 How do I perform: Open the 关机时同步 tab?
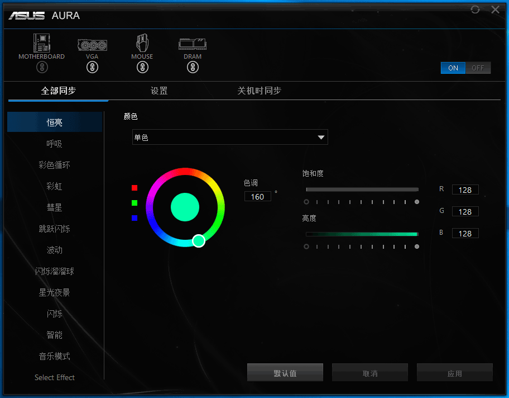259,91
